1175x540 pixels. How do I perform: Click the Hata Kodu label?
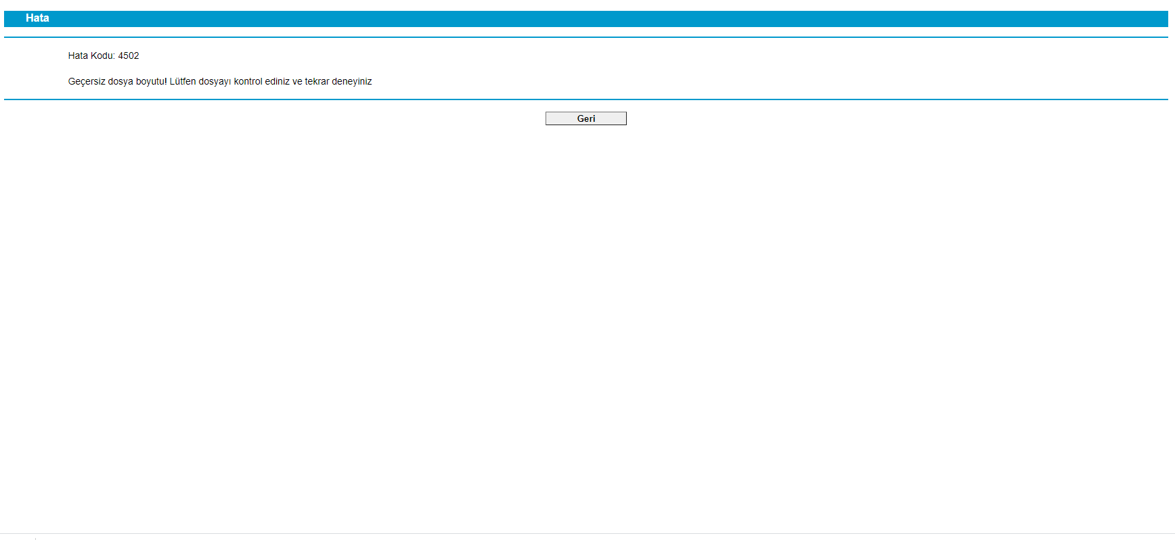tap(91, 56)
